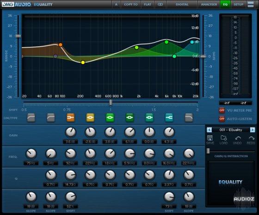Select the yellow EQ node on the curve
The height and width of the screenshot is (215, 259).
(x=83, y=63)
